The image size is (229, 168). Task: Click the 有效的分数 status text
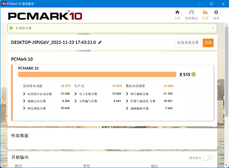tap(24, 28)
